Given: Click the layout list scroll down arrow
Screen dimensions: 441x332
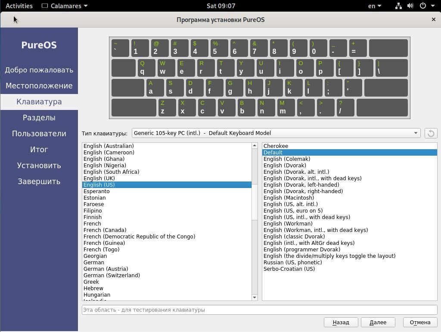Looking at the screenshot, I should tap(255, 298).
